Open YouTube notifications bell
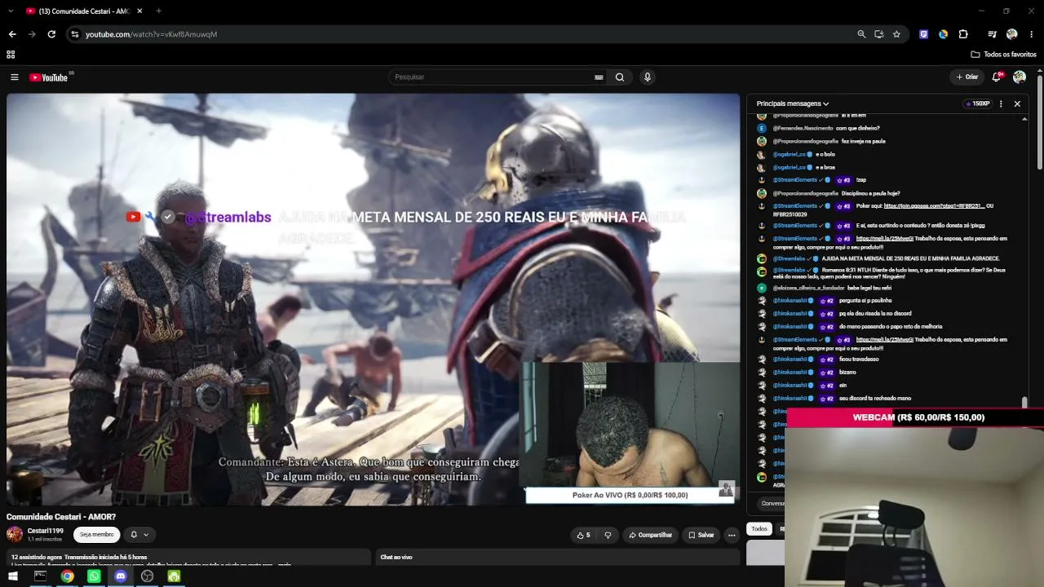 coord(996,77)
